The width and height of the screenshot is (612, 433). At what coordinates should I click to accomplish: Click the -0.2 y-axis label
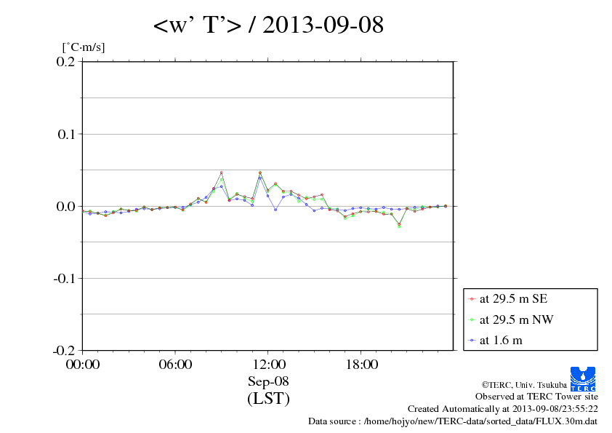pos(64,351)
